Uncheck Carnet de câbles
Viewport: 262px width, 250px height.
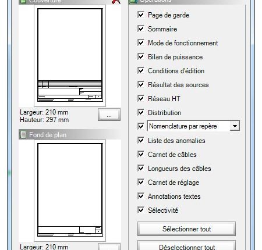(141, 155)
